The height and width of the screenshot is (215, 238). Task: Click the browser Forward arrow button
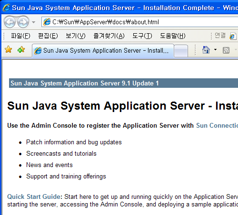click(x=23, y=22)
